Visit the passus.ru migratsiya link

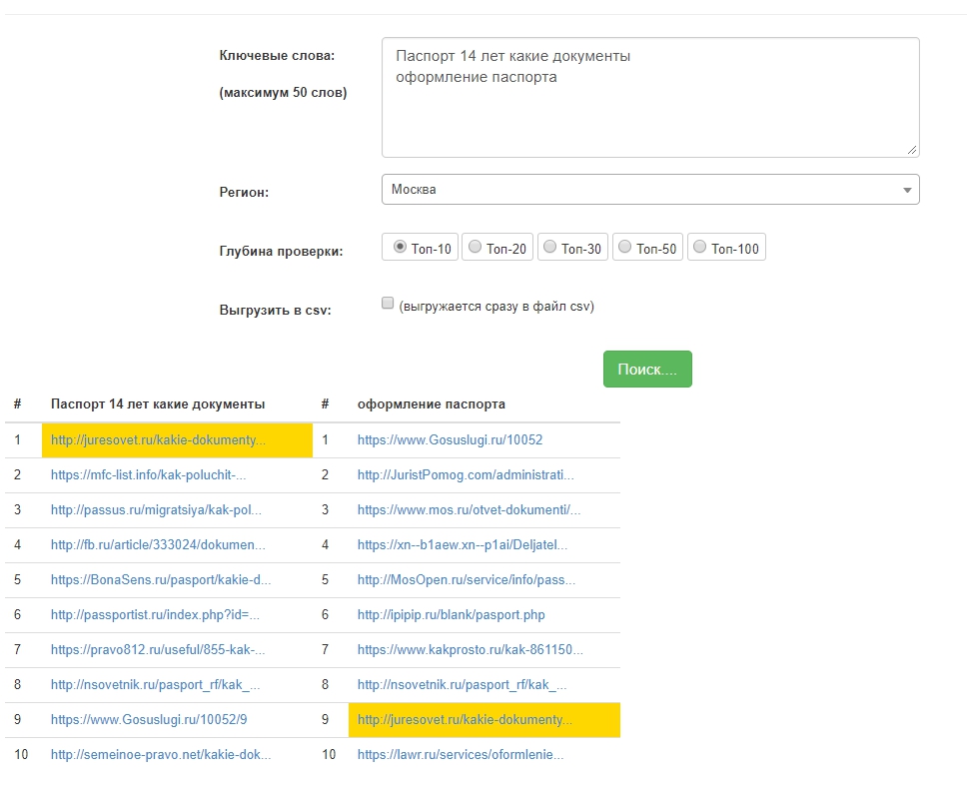pyautogui.click(x=156, y=509)
